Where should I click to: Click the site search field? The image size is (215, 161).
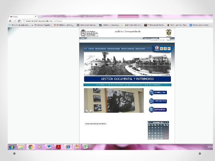pyautogui.click(x=164, y=38)
